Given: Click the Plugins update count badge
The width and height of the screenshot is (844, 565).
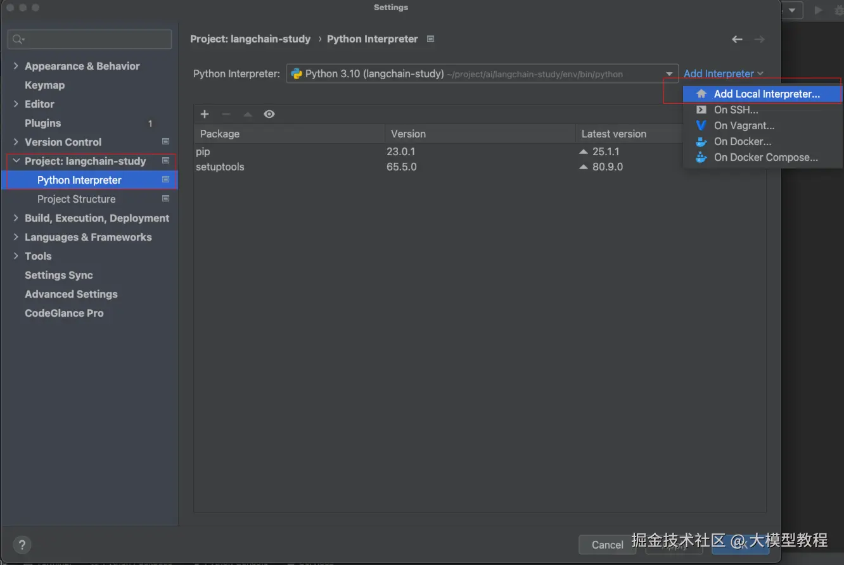Looking at the screenshot, I should [x=150, y=124].
